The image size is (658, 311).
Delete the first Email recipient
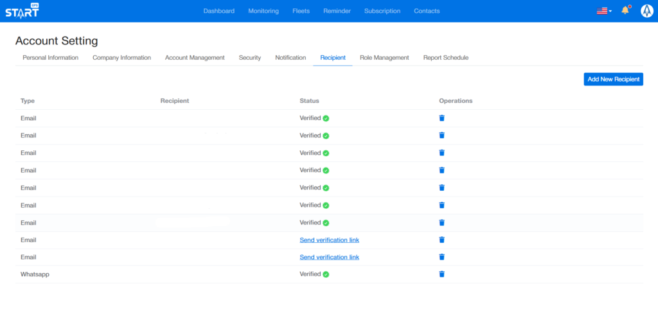pos(441,118)
